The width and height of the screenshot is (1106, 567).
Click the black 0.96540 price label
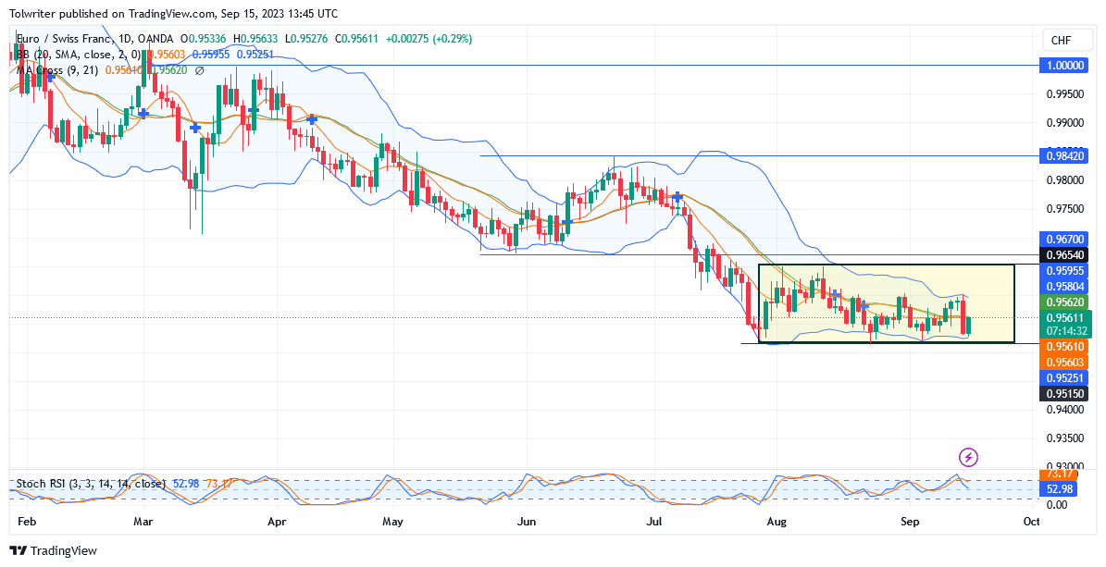[x=1063, y=254]
